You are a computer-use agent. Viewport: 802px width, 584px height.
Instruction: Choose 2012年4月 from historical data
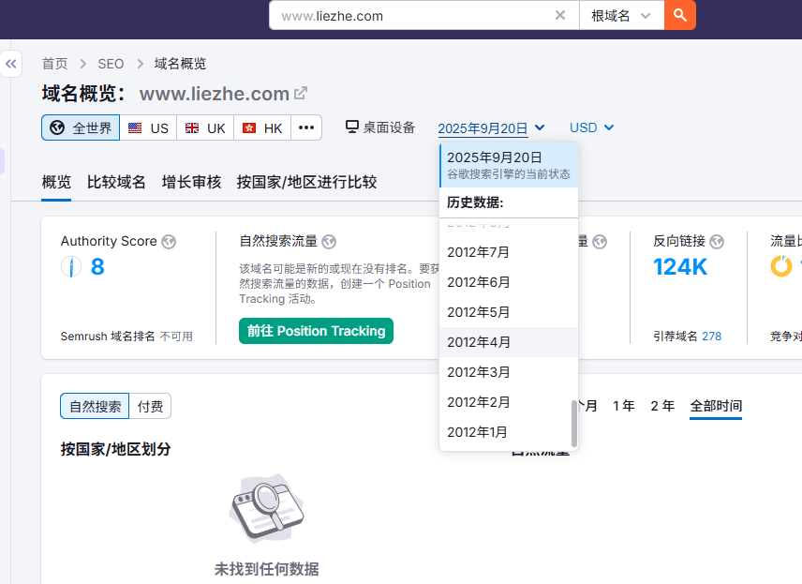tap(509, 342)
